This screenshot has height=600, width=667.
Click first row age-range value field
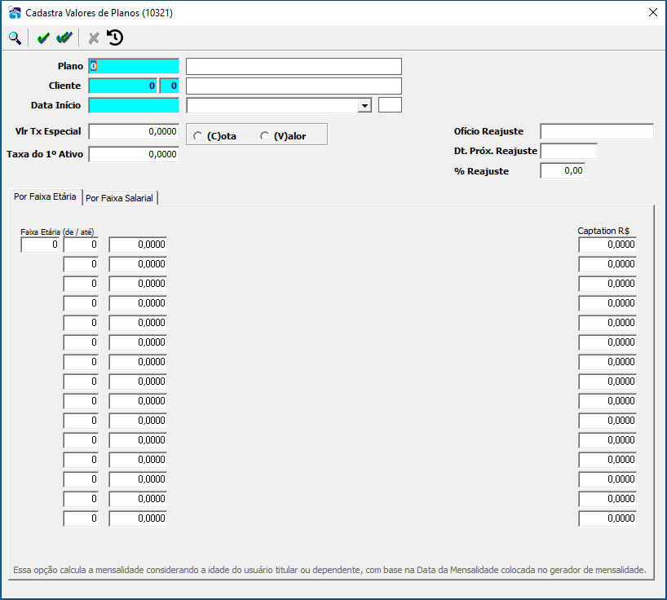point(138,245)
